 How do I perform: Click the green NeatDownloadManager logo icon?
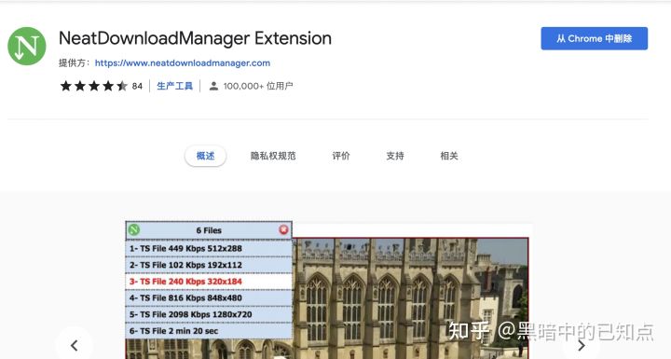tap(26, 47)
